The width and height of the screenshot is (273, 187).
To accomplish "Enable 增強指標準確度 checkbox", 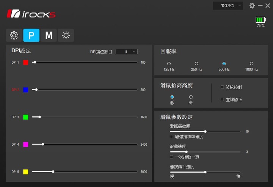I will (171, 137).
